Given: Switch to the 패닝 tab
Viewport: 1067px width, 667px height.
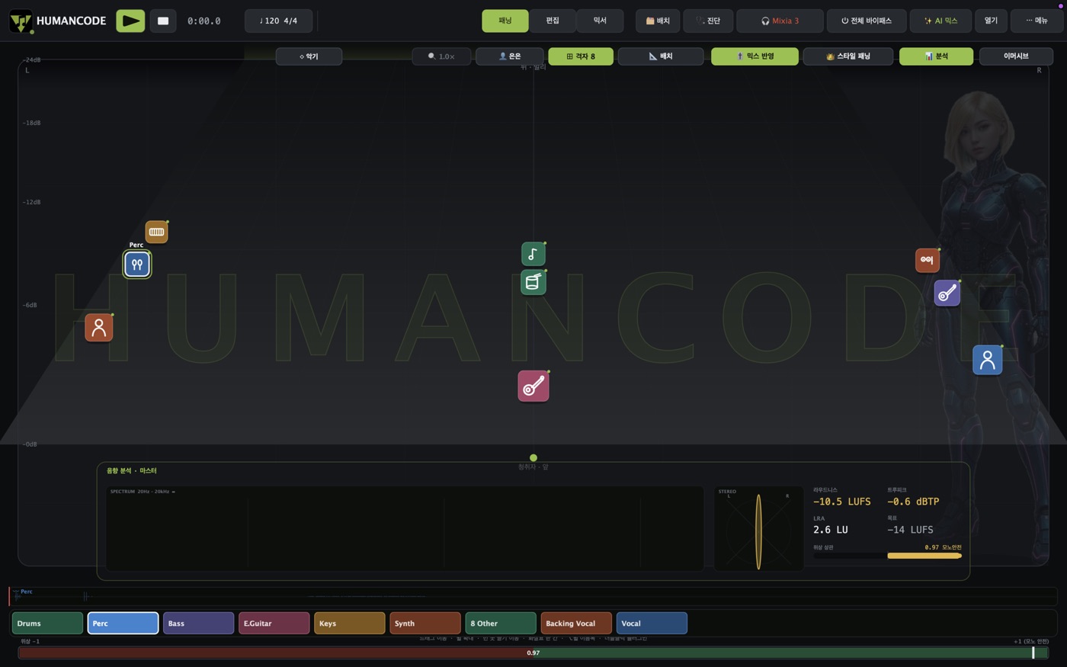Looking at the screenshot, I should pos(505,21).
